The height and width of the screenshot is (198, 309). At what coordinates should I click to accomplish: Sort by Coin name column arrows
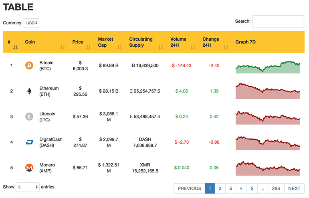tap(63, 47)
